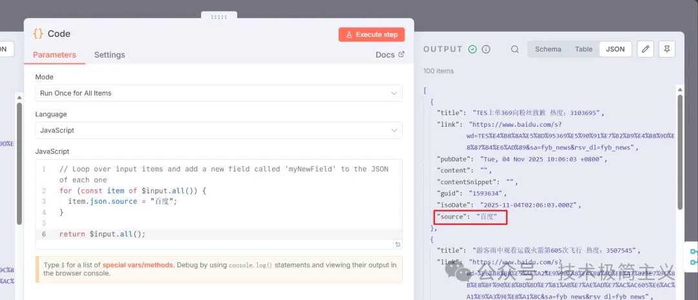Click the second item's title 游客雨中观看运载火箭 line
698x300 pixels.
[538, 250]
